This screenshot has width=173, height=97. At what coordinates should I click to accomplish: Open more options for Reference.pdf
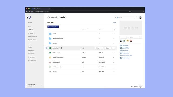[114, 62]
